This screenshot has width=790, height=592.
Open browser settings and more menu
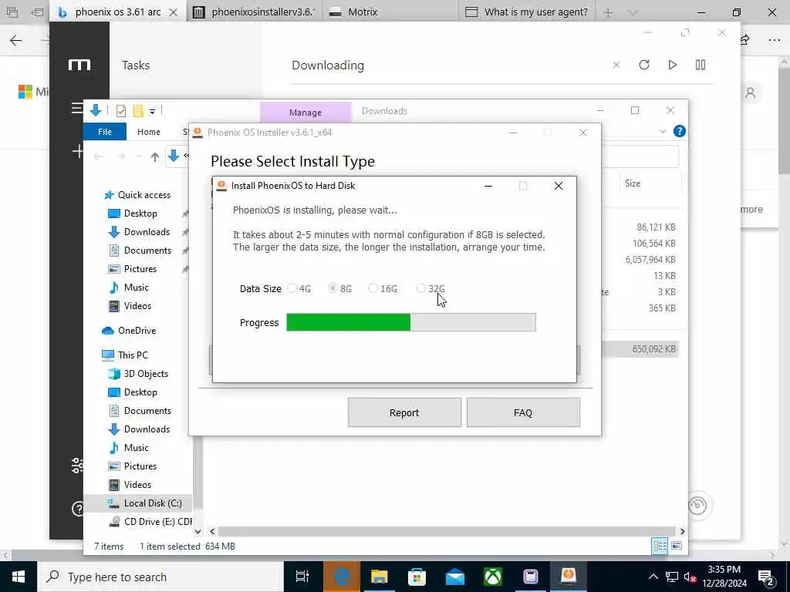coord(775,40)
